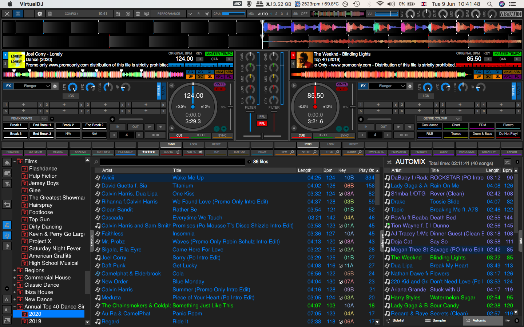Open deck 2 Flanger effect dropdown

403,86
